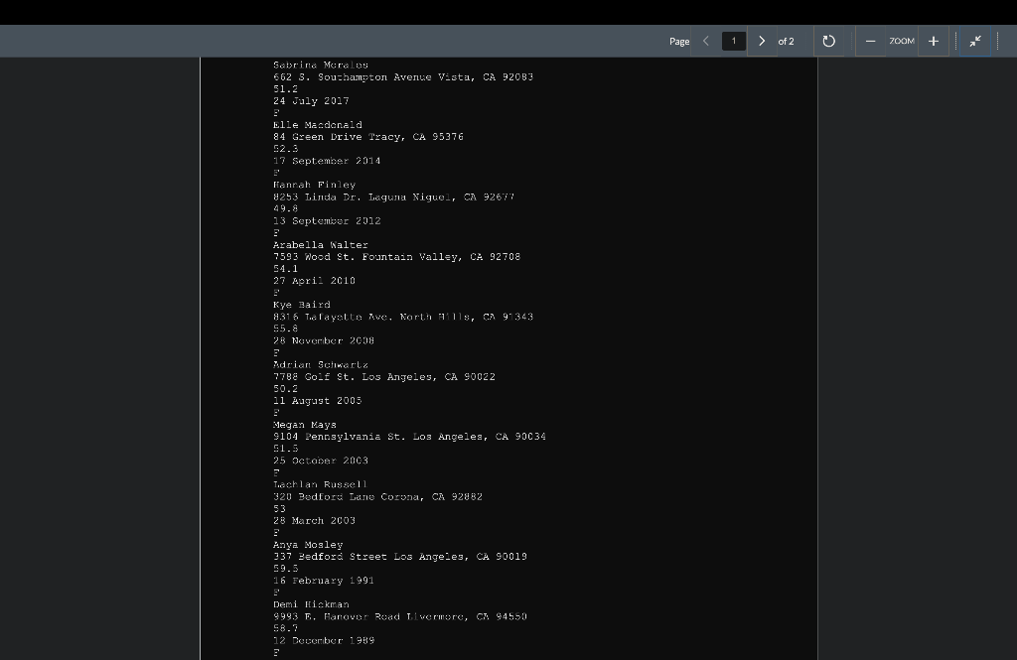
Task: Select the value '50.2' under Adrian Schwartz
Action: pyautogui.click(x=285, y=389)
